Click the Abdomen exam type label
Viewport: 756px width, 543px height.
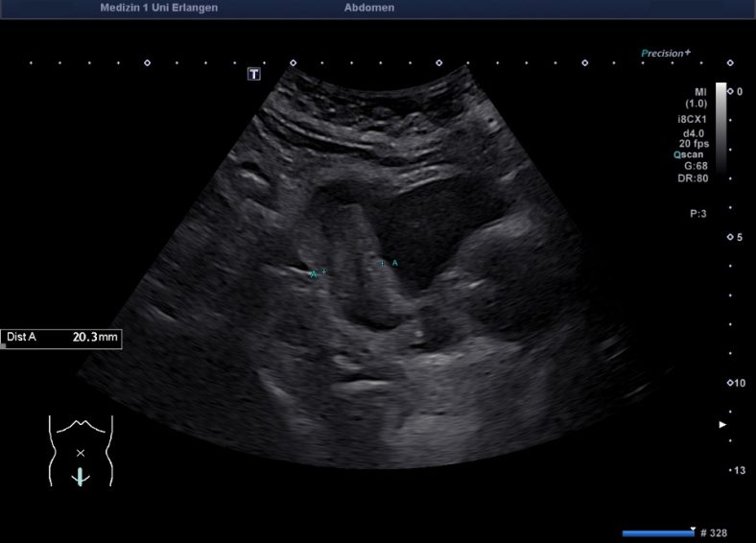(368, 8)
